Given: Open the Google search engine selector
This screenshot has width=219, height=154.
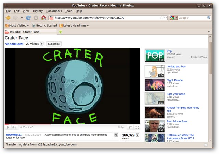Looking at the screenshot, I should tap(173, 18).
